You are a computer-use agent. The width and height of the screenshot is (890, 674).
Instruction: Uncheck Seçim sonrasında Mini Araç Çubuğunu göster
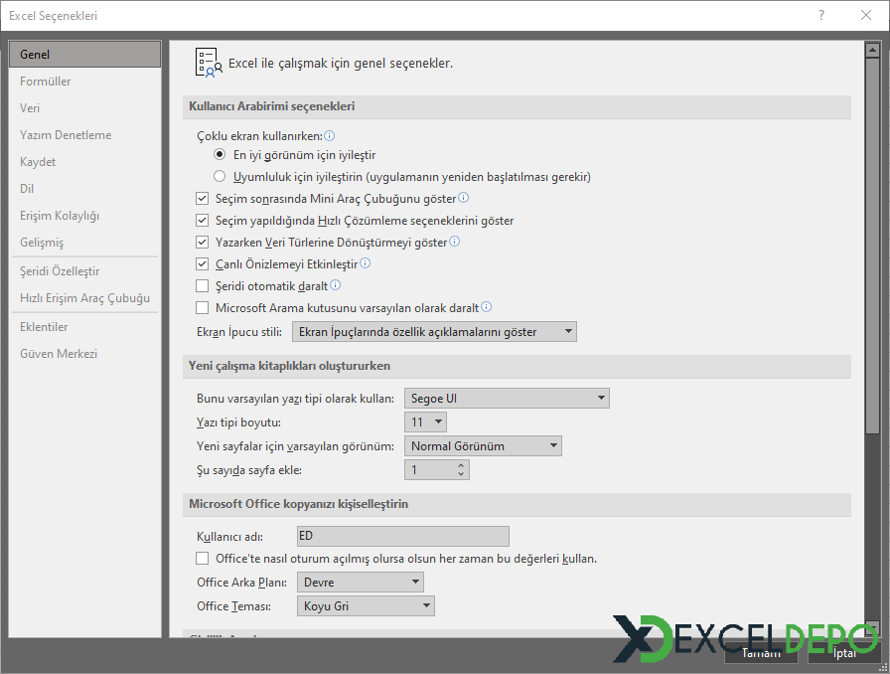click(x=202, y=199)
